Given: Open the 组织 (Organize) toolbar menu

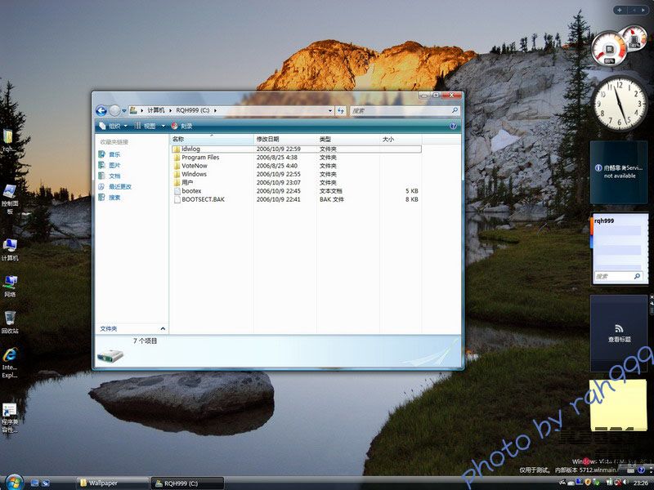Looking at the screenshot, I should (114, 126).
